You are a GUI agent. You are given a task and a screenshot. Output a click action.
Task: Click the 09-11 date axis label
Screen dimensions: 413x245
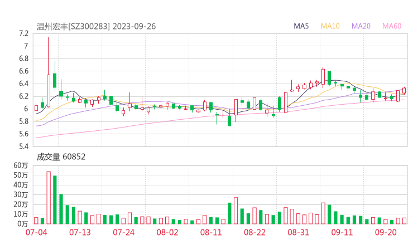[342, 232]
